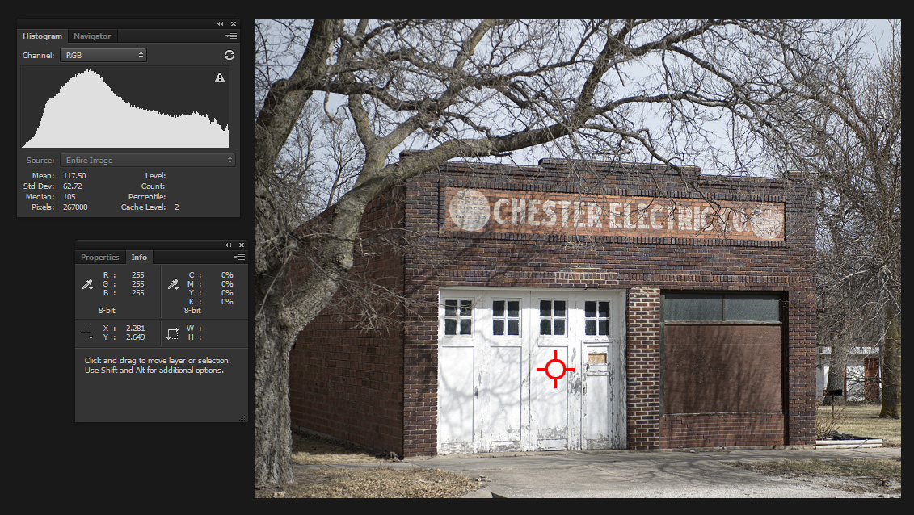Viewport: 914px width, 515px height.
Task: Click the Y coordinate value 2.649
Action: click(135, 337)
